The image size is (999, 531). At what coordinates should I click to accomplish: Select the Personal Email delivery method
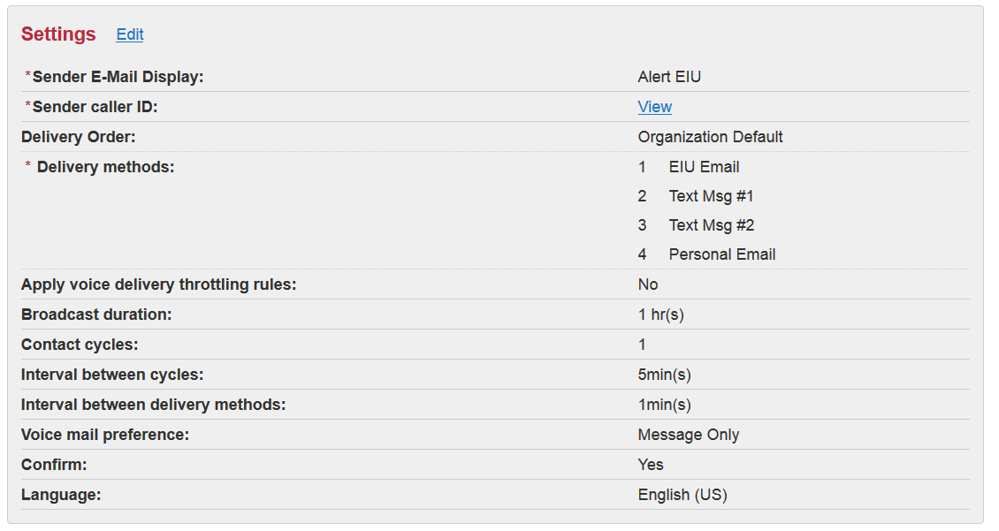(x=721, y=254)
